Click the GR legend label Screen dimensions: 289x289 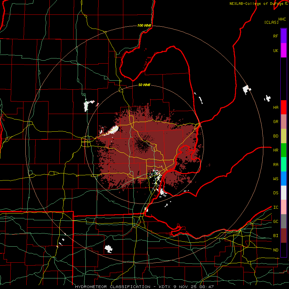click(x=276, y=122)
